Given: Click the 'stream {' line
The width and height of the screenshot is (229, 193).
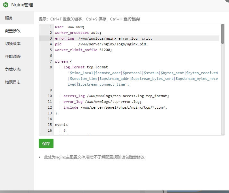Looking at the screenshot, I should [63, 61].
